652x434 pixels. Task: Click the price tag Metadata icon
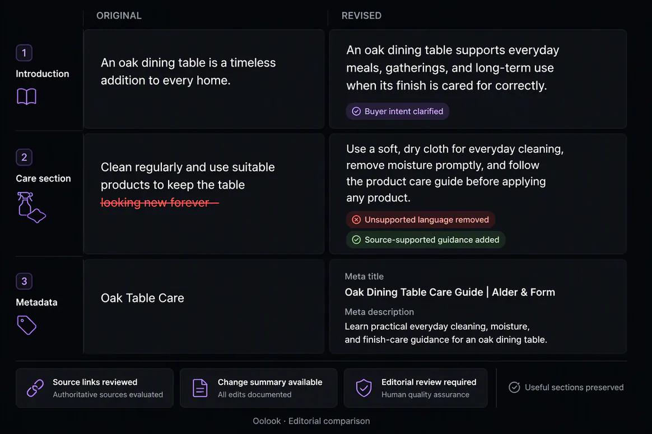click(x=27, y=325)
